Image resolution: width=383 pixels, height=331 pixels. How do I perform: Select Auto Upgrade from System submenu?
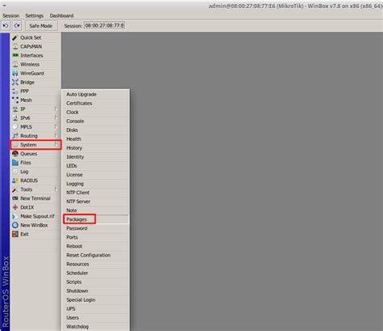tap(95, 94)
